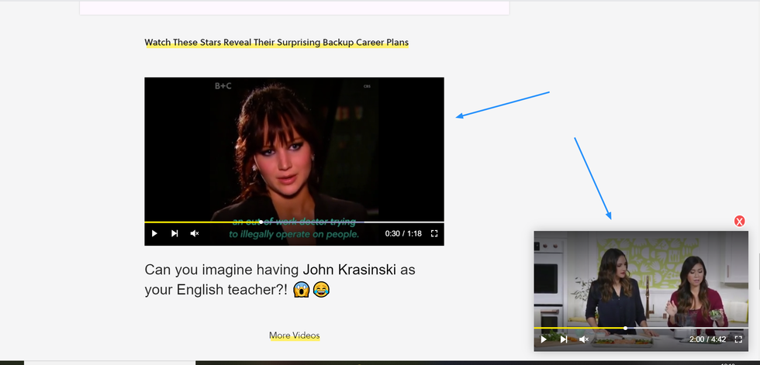Viewport: 760px width, 365px height.
Task: Click the main video's 0:30 / 1:18 time display
Action: coord(403,233)
